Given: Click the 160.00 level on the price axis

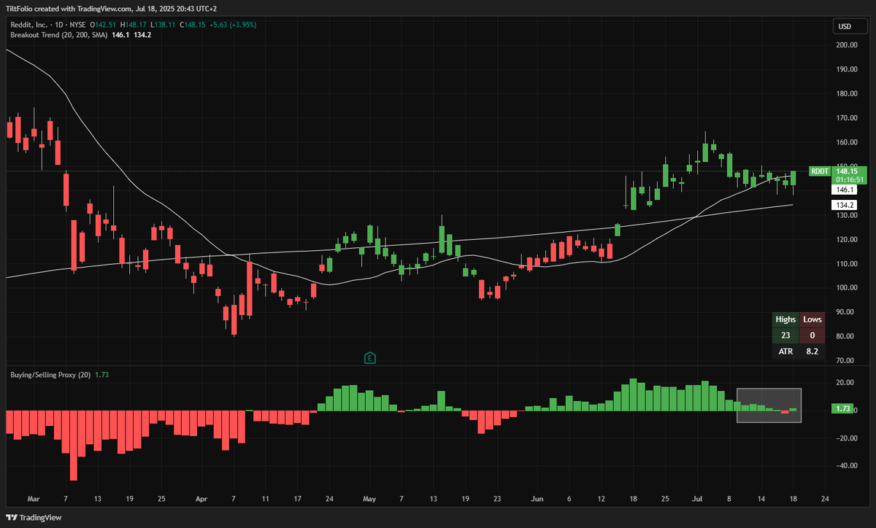Looking at the screenshot, I should click(x=847, y=142).
